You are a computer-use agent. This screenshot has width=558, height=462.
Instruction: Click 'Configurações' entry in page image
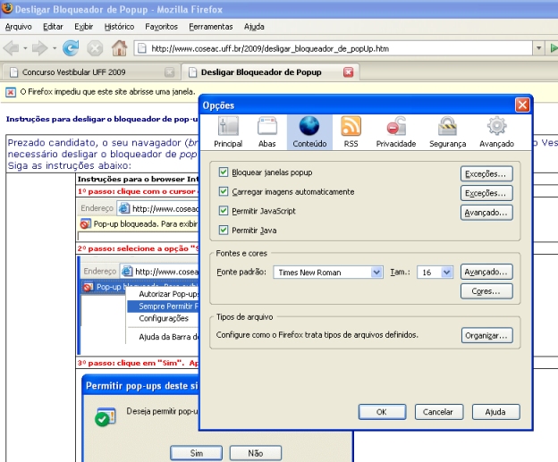(x=164, y=318)
